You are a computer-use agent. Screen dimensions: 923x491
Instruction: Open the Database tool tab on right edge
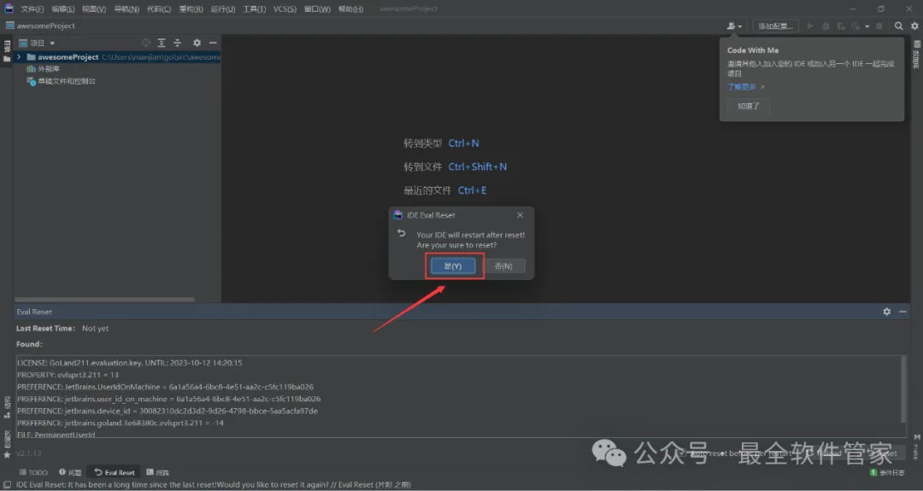(916, 55)
